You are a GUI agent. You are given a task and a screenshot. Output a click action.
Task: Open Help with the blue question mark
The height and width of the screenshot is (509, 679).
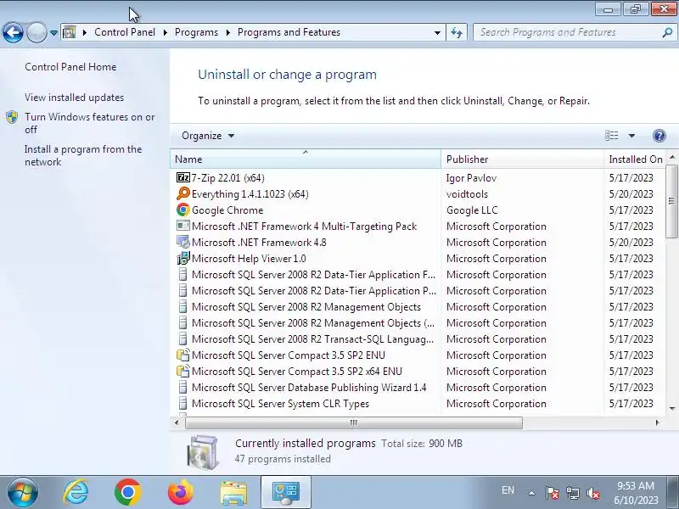coord(659,136)
